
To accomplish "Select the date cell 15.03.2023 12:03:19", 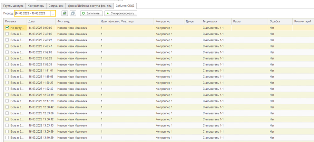I will coord(41,95).
